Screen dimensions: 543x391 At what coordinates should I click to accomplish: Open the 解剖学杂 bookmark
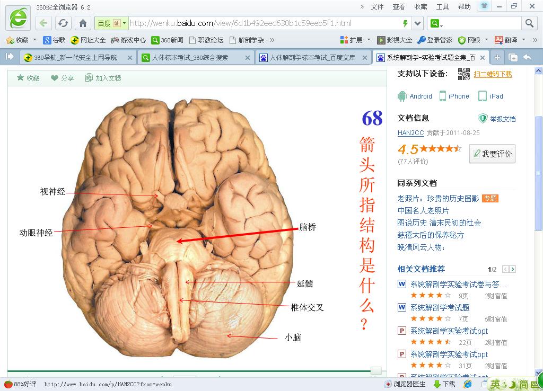[247, 40]
